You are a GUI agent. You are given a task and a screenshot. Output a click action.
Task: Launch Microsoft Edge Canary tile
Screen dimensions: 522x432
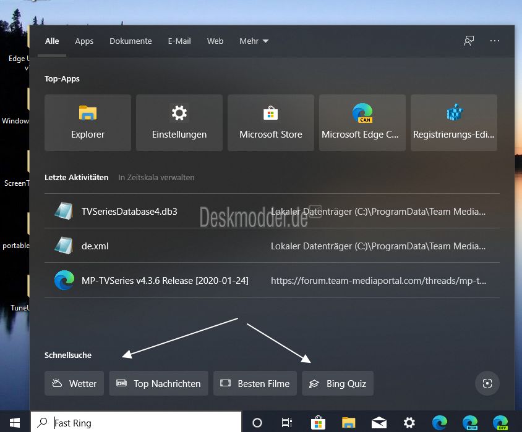pos(362,123)
